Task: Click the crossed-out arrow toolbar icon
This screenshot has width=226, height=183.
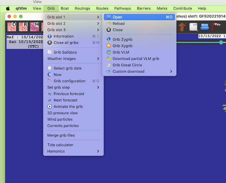Action: tap(182, 27)
